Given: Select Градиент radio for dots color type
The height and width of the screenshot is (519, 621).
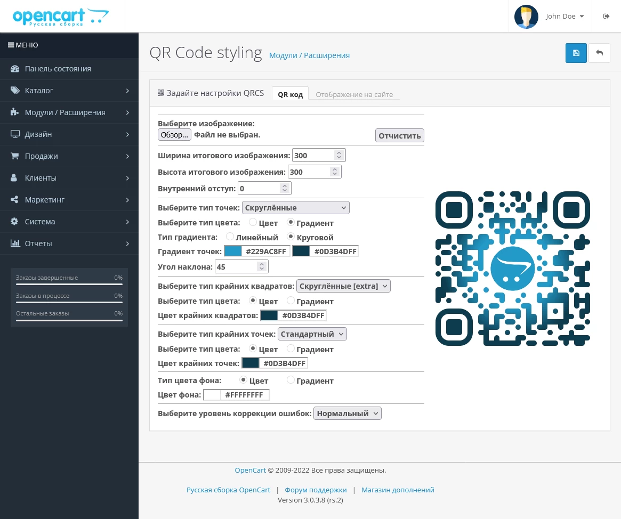Looking at the screenshot, I should [x=291, y=223].
